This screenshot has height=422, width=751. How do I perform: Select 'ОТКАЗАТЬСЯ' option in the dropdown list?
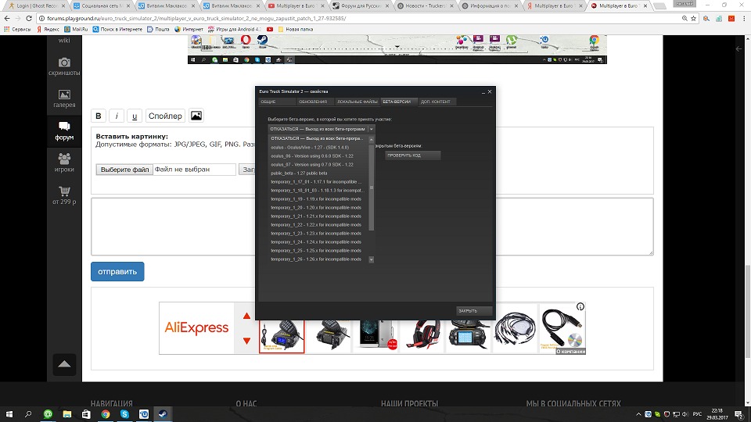point(318,138)
